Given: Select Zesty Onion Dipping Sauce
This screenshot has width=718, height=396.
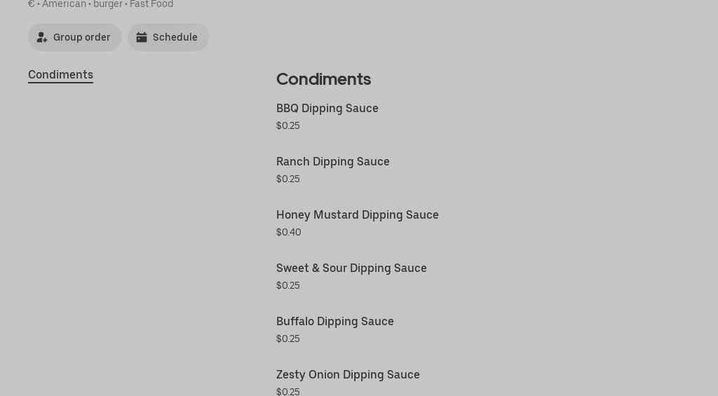Looking at the screenshot, I should coord(348,374).
